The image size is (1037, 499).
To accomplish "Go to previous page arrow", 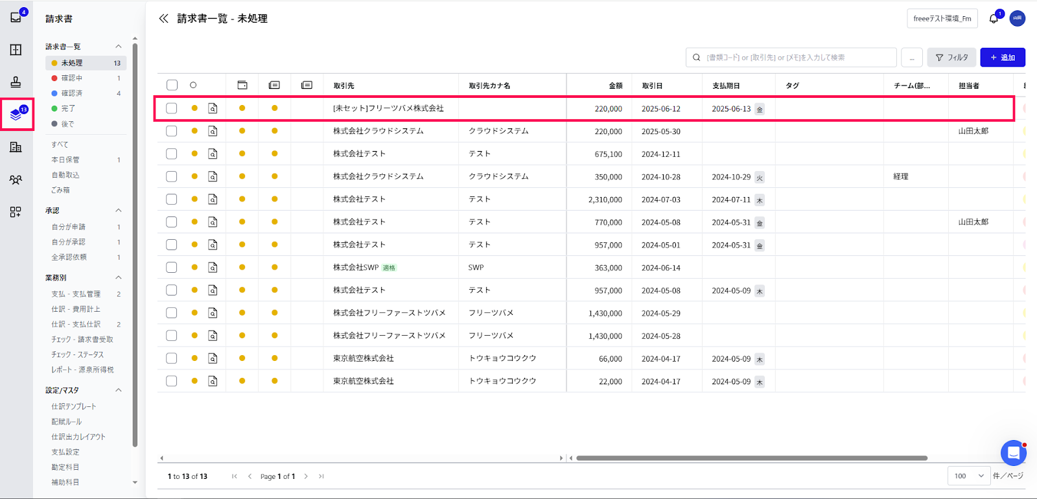I will (250, 476).
